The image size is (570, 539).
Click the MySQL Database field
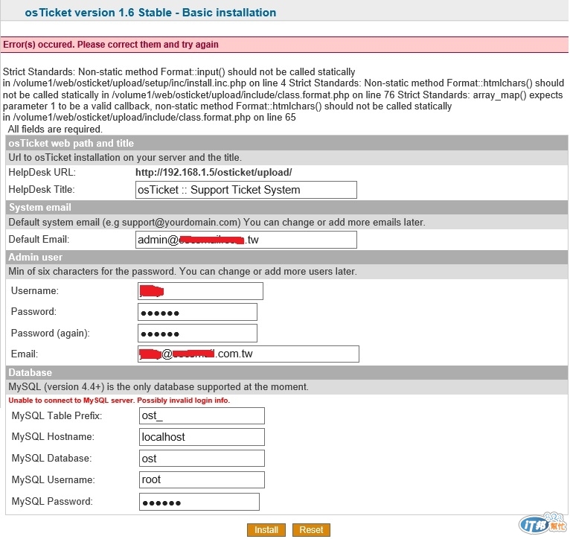point(202,459)
